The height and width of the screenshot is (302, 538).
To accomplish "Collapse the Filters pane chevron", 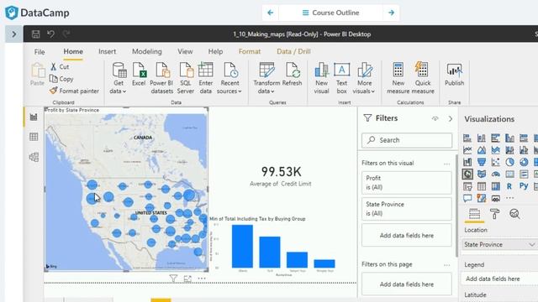I will (x=451, y=118).
